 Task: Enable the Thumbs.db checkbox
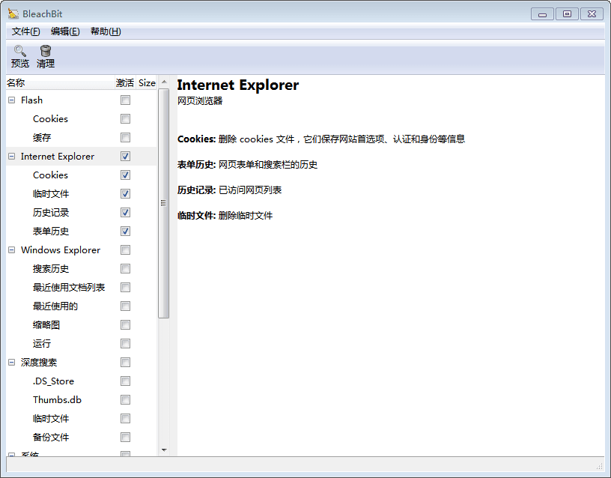[125, 400]
